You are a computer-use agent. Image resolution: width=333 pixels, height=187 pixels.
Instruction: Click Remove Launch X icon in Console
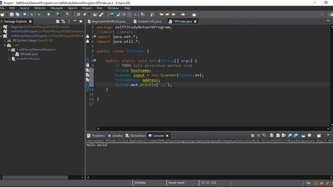258,136
